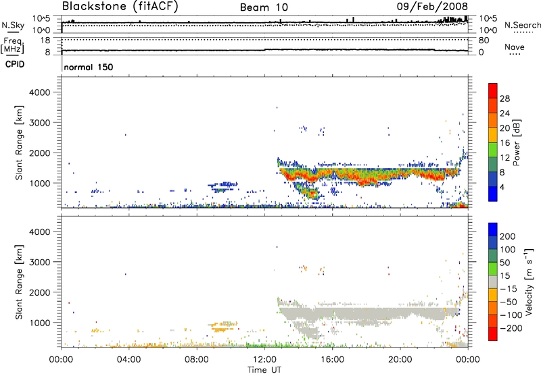The height and width of the screenshot is (374, 541).
Task: Select the power panel Slant Range [km] label
Action: pos(19,142)
